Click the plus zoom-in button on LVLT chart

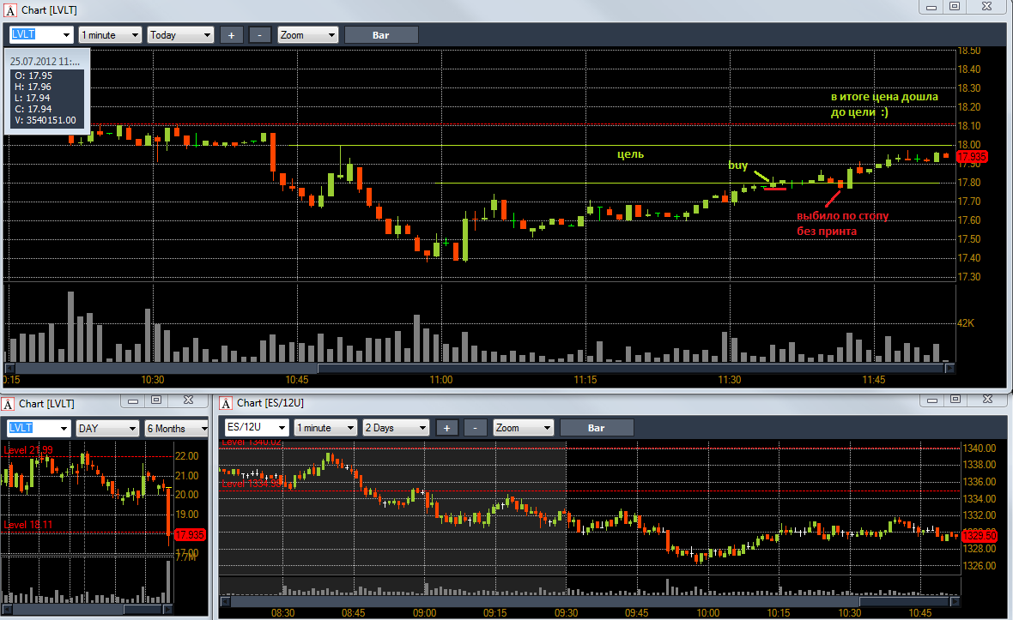(x=231, y=35)
